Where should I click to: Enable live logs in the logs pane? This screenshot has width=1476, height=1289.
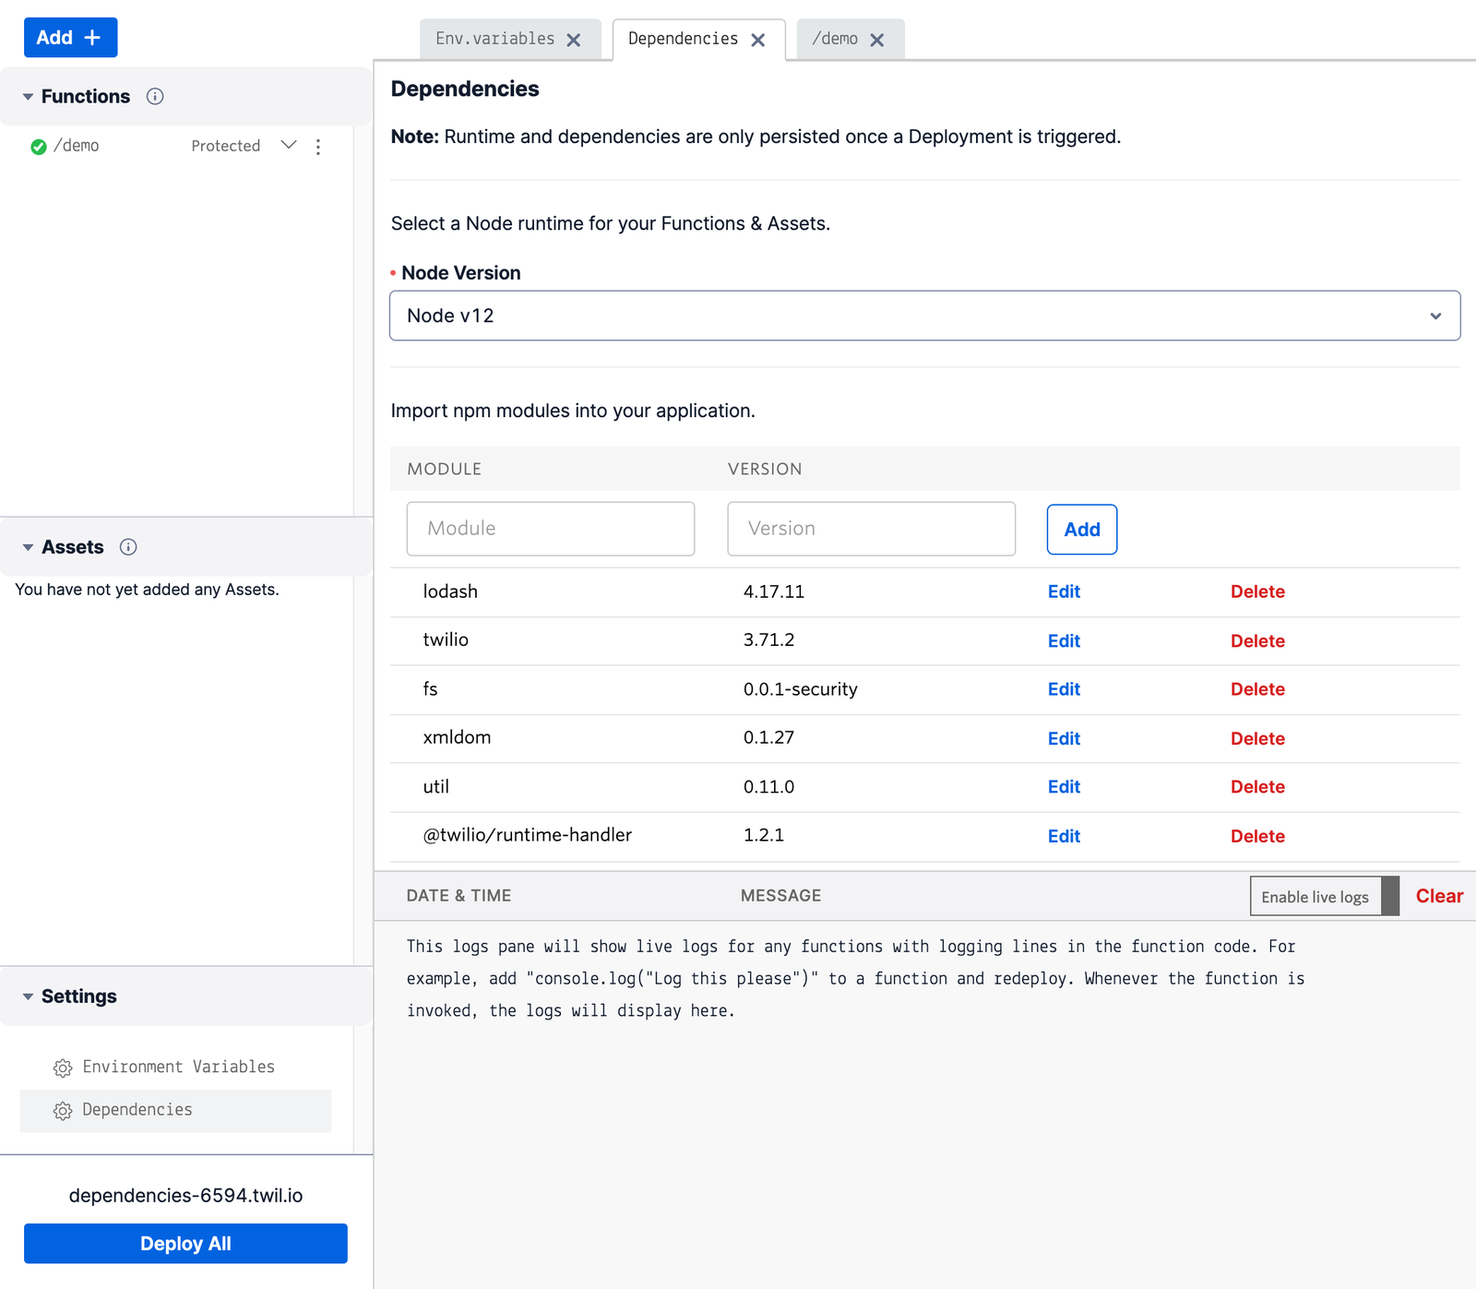1315,896
